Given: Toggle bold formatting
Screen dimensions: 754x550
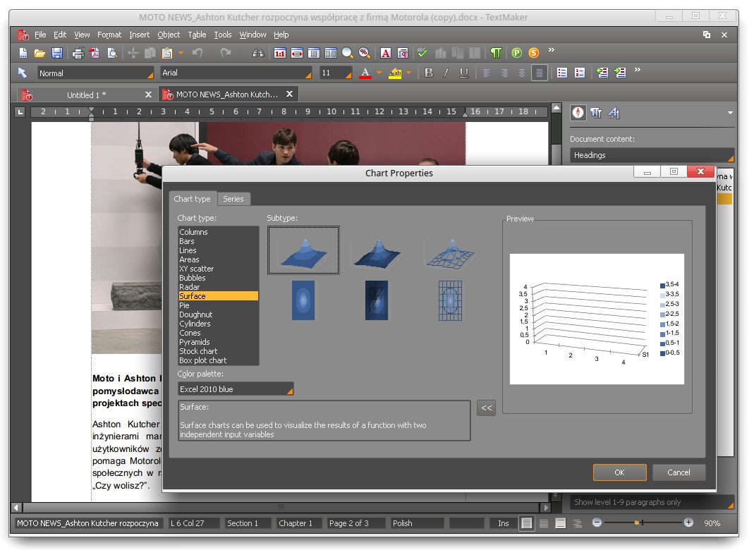Looking at the screenshot, I should (429, 73).
